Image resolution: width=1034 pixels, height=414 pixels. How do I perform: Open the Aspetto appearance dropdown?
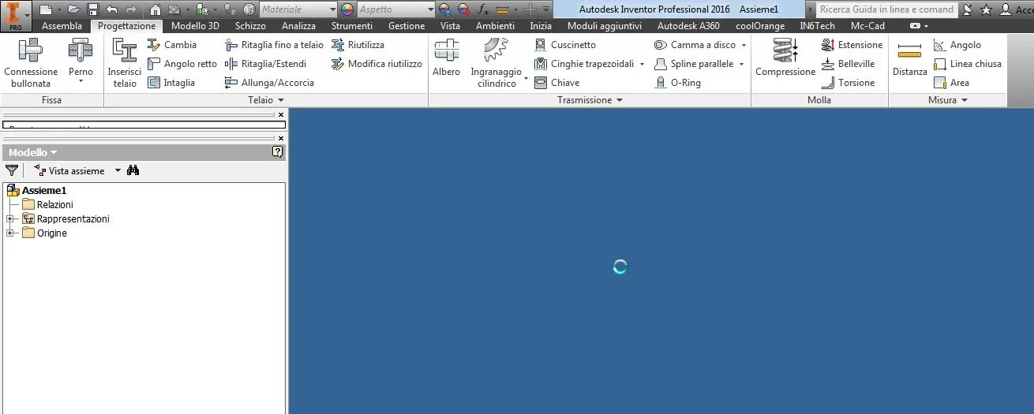coord(395,9)
